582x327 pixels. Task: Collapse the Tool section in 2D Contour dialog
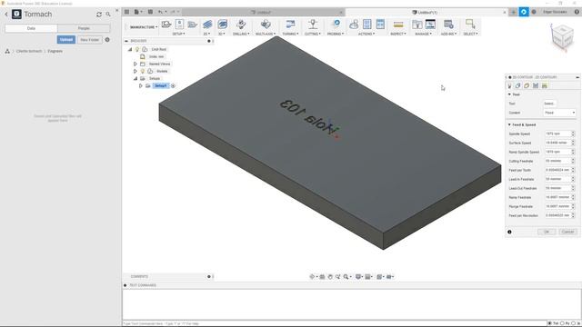tap(509, 94)
